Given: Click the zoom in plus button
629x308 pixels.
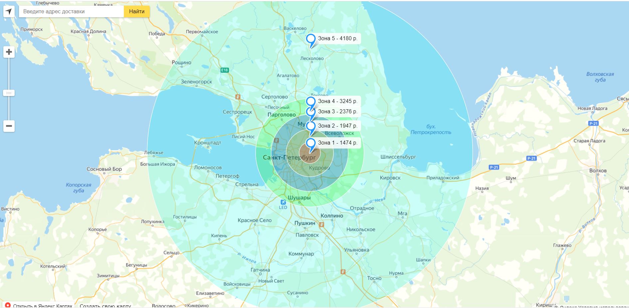Looking at the screenshot, I should tap(9, 52).
